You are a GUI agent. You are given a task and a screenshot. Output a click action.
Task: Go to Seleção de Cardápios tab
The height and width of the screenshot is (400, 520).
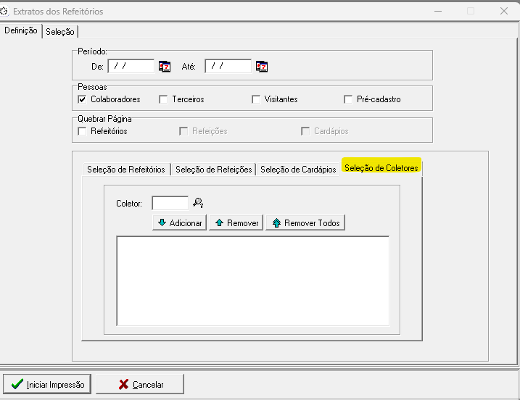[298, 169]
